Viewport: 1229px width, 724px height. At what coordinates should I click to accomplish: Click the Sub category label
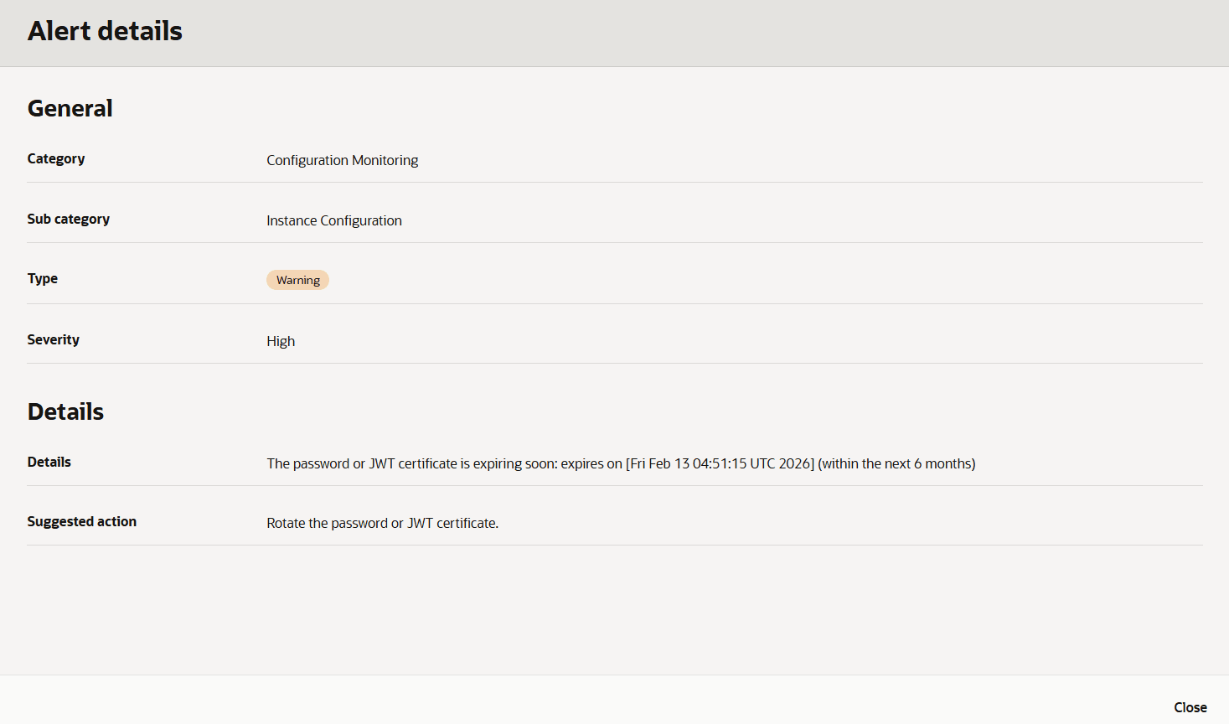click(x=68, y=219)
